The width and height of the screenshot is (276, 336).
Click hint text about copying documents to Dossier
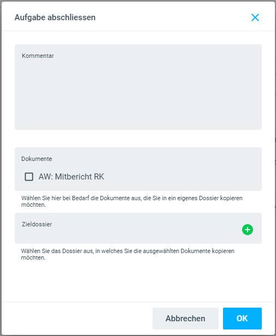click(132, 201)
